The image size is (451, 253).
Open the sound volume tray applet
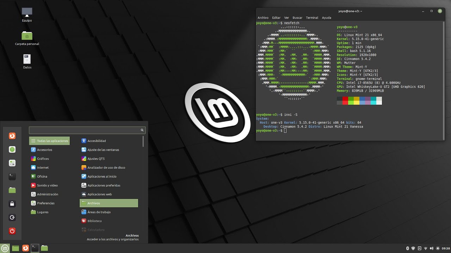click(x=431, y=248)
